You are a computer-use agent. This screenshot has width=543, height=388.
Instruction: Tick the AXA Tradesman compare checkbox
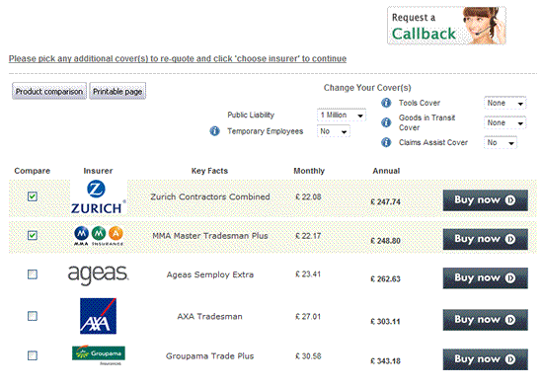point(33,316)
